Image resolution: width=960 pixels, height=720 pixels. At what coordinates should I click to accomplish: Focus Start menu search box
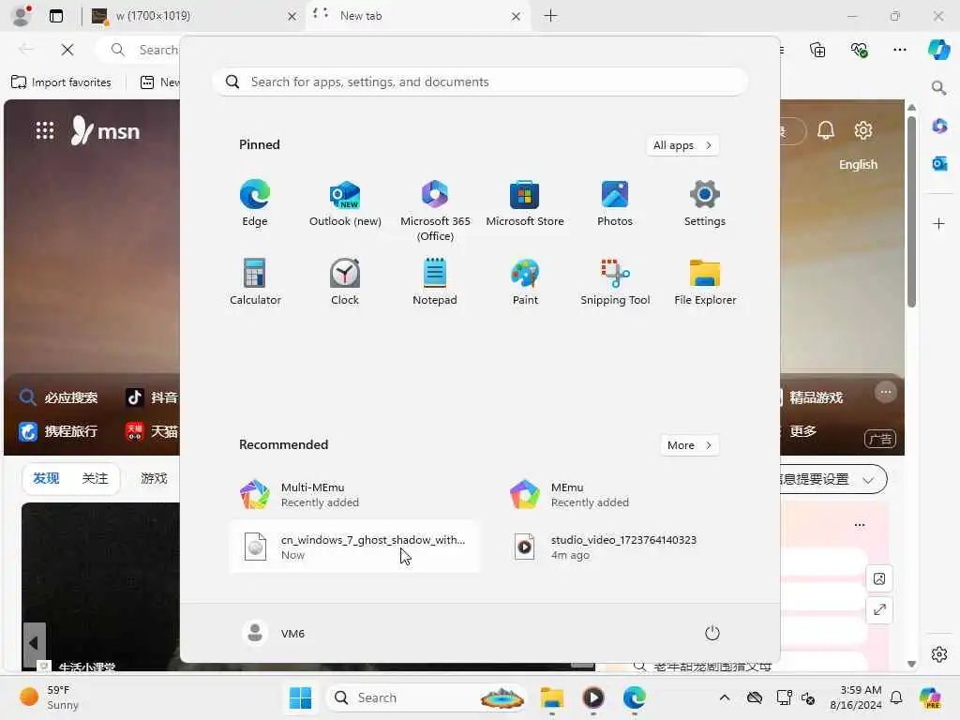click(480, 82)
